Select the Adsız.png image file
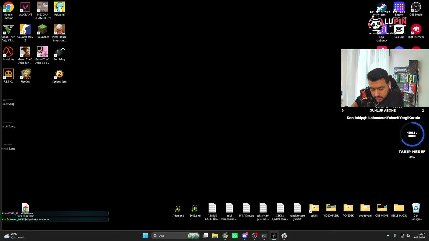The width and height of the screenshot is (429, 241). pos(178,210)
